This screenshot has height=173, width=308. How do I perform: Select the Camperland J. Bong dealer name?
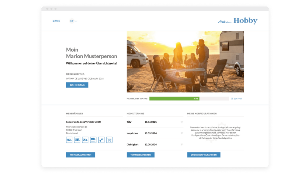point(83,122)
